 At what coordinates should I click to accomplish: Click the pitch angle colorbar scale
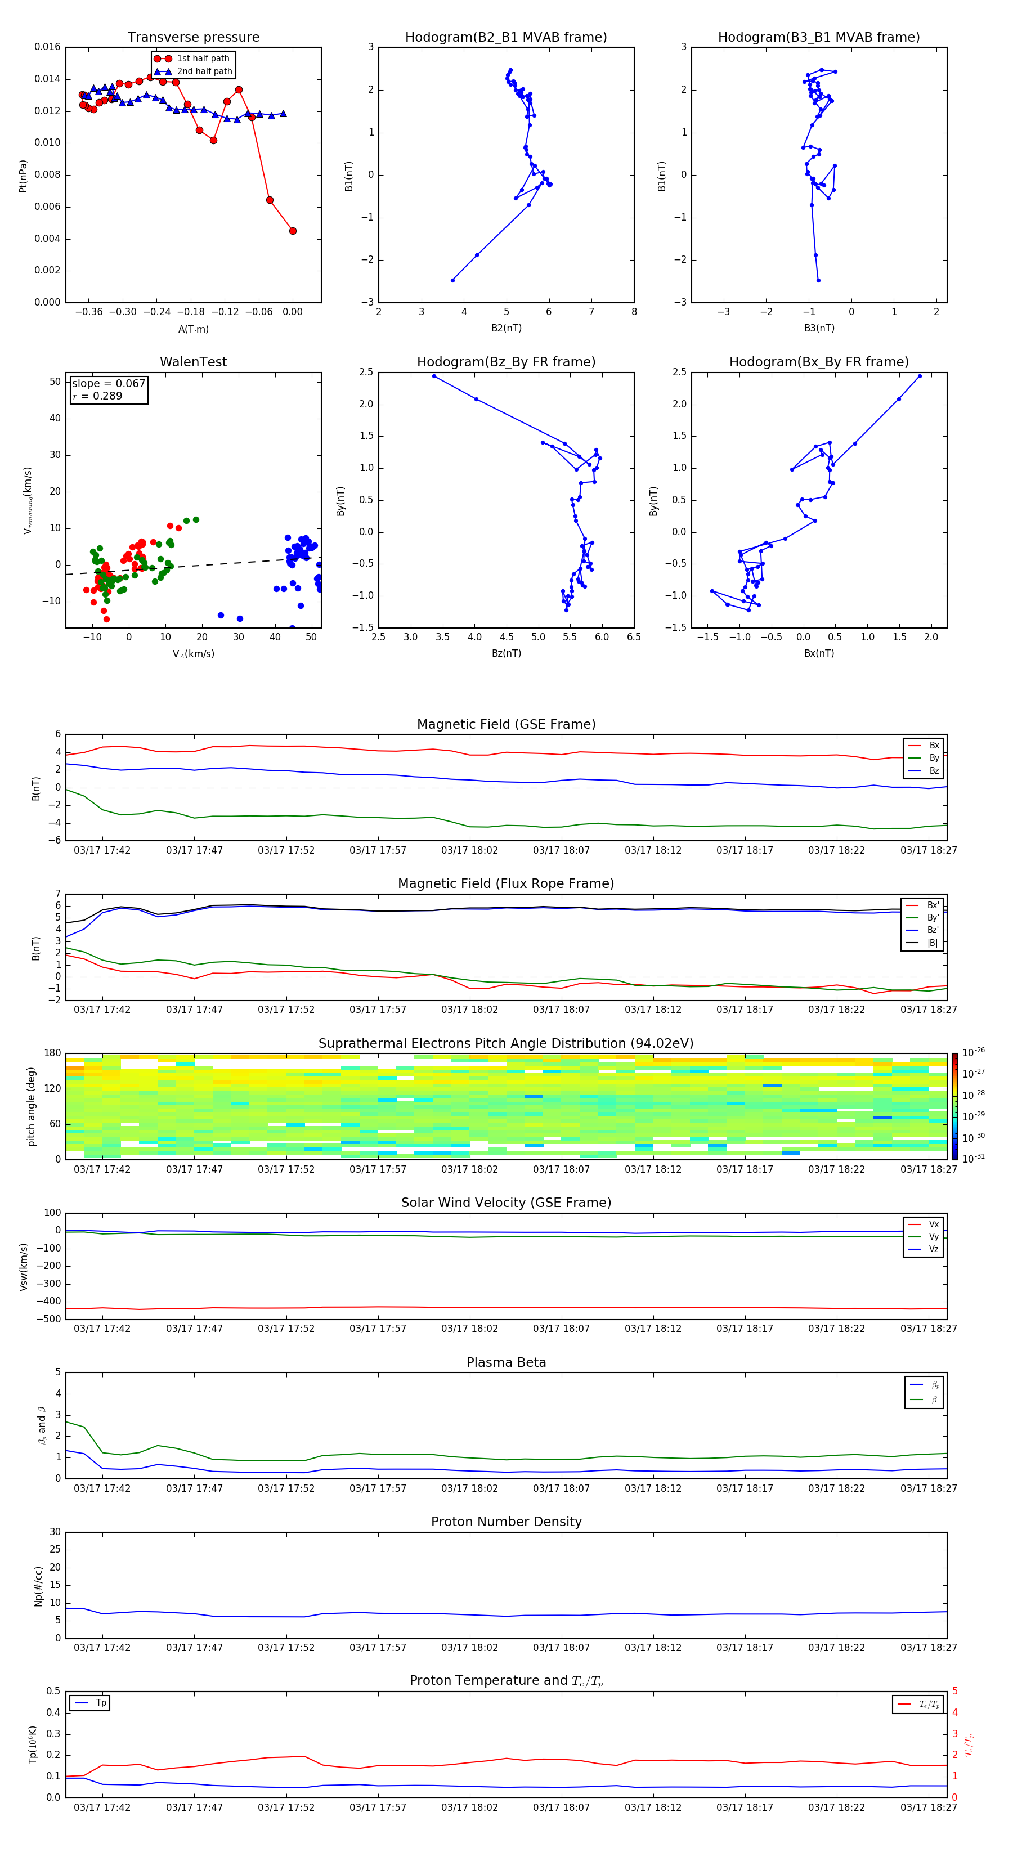click(954, 1106)
